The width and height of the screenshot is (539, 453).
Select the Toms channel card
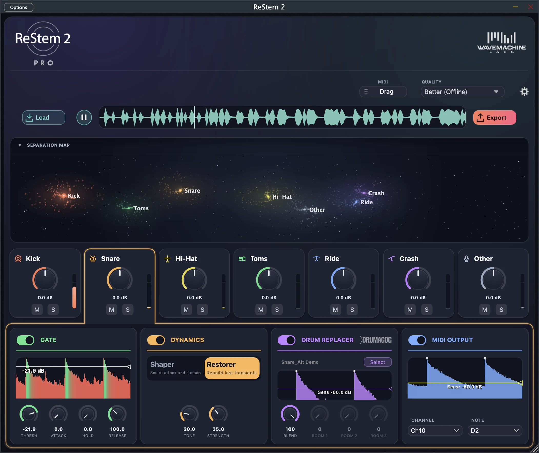[269, 283]
